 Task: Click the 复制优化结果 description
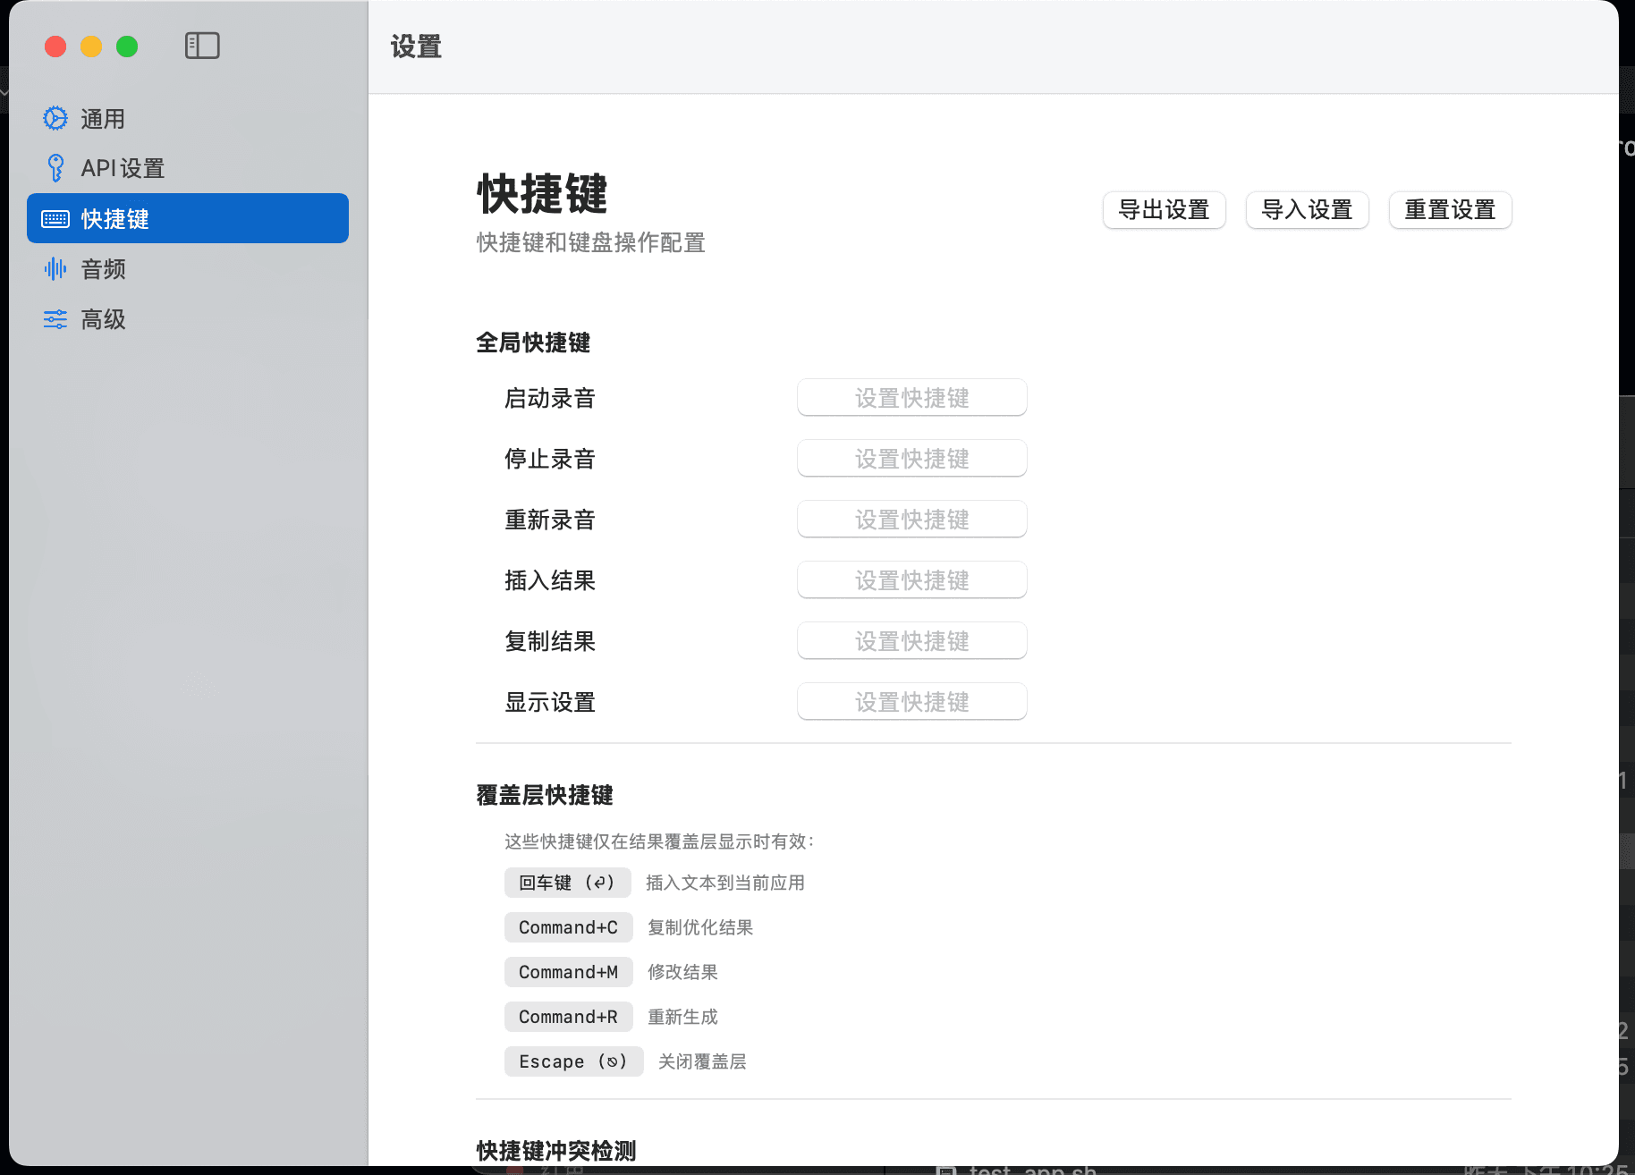[700, 927]
